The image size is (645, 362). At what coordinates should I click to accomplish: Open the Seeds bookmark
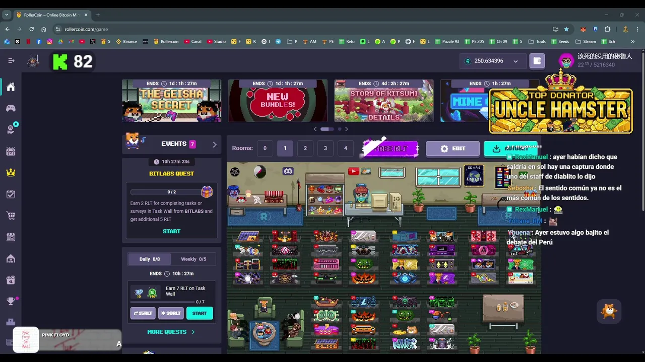pos(560,42)
